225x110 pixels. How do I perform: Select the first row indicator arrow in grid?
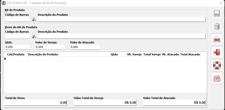click(x=5, y=59)
